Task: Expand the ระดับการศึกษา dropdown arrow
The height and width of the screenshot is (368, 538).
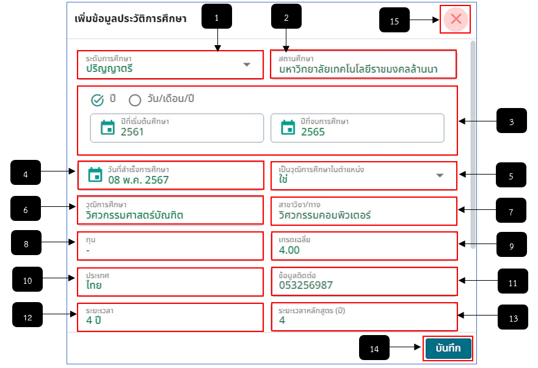Action: pyautogui.click(x=247, y=65)
